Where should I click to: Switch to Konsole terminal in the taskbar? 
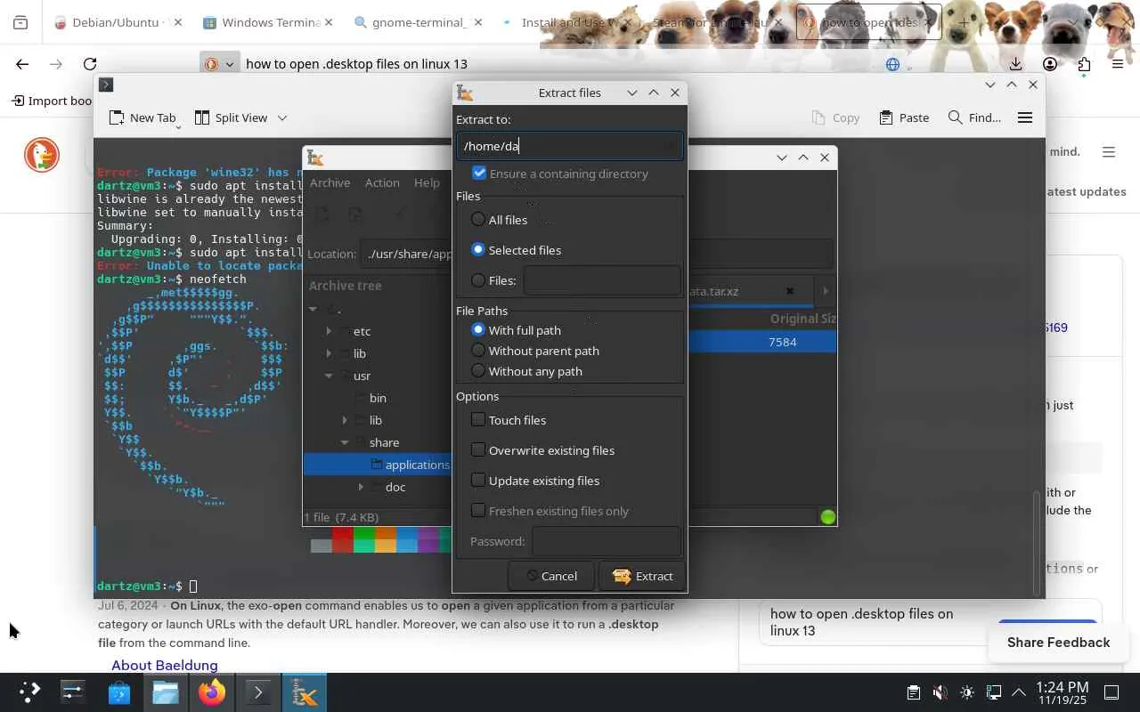point(258,692)
